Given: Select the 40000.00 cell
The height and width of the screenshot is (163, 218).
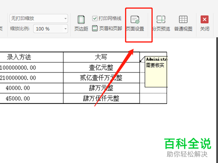Looking at the screenshot, I should pyautogui.click(x=32, y=88).
